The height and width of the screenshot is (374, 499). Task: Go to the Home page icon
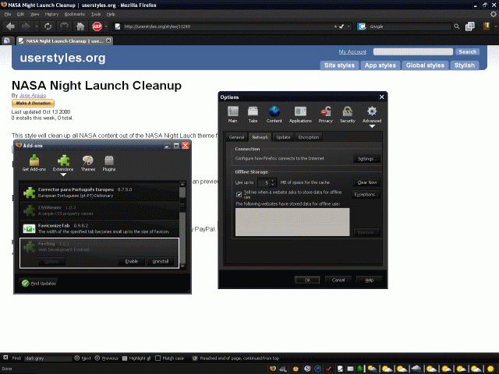(x=80, y=26)
